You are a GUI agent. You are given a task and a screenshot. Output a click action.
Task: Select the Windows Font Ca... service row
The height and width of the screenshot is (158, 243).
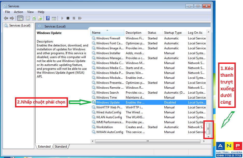click(149, 43)
